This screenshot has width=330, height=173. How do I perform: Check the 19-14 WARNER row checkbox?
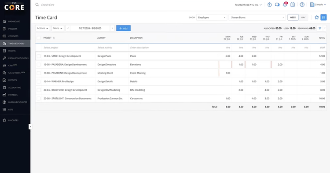[39, 81]
